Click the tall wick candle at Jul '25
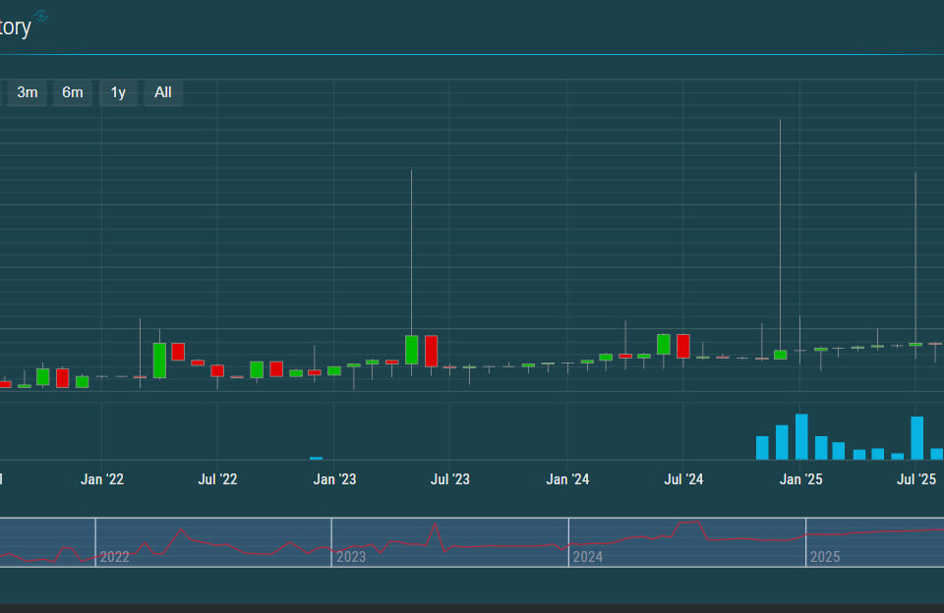Image resolution: width=944 pixels, height=613 pixels. tap(915, 255)
